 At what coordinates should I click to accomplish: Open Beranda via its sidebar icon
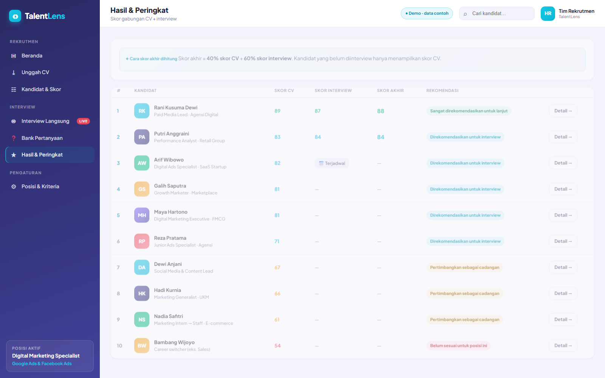[14, 56]
